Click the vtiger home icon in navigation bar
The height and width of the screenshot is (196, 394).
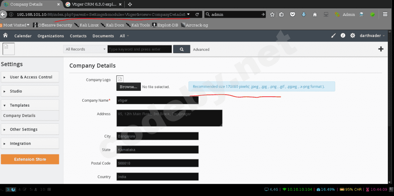(x=5, y=35)
